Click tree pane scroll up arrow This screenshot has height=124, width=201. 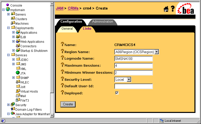coord(52,4)
